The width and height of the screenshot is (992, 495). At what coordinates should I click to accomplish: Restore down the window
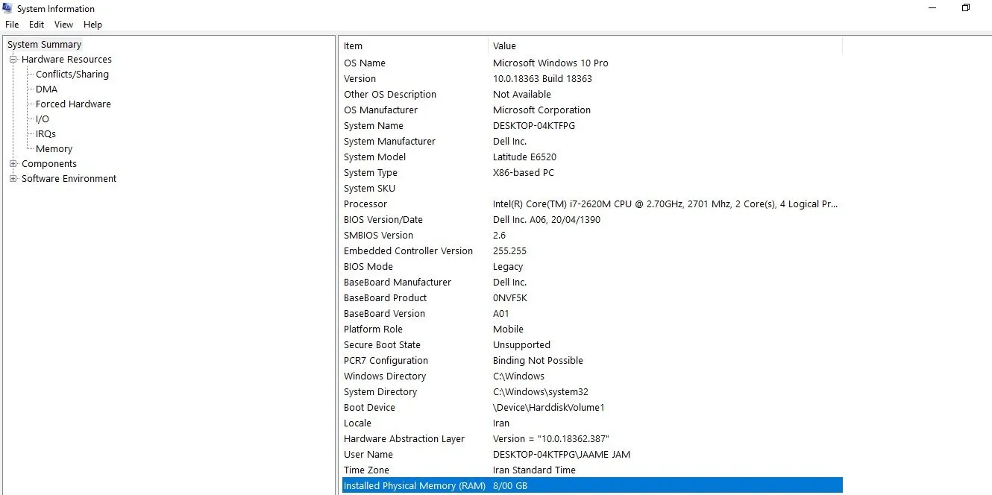click(965, 8)
